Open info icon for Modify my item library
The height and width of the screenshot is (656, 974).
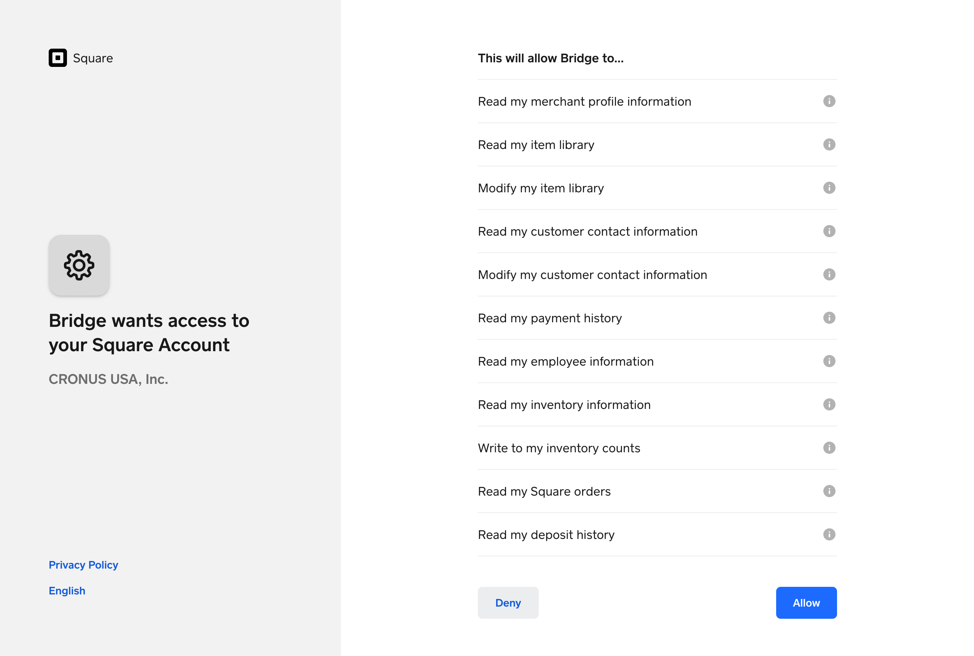(x=829, y=188)
